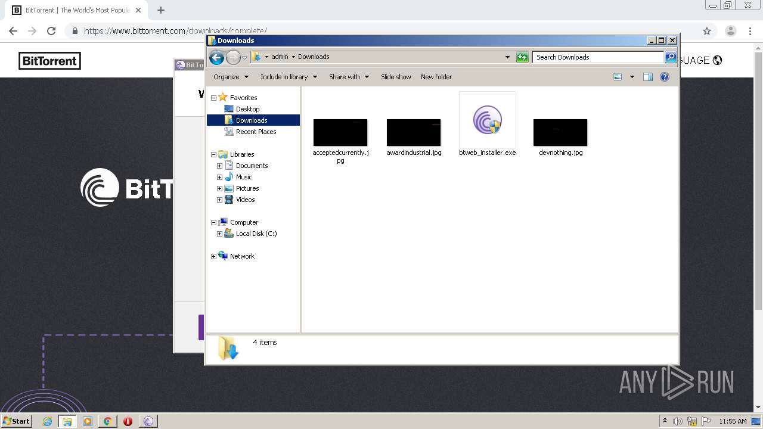Select the Videos library
763x429 pixels.
245,200
